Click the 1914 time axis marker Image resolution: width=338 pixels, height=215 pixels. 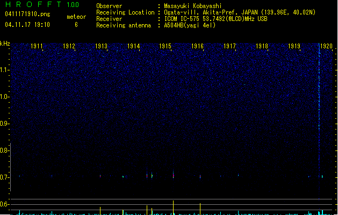coord(133,46)
